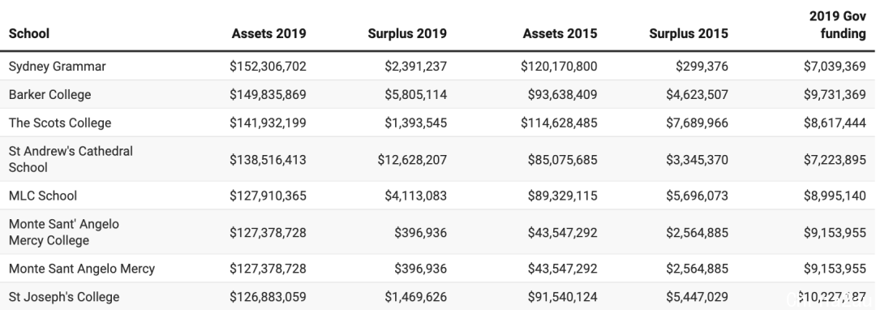
Task: Click the Surplus 2019 column header
Action: click(x=407, y=33)
